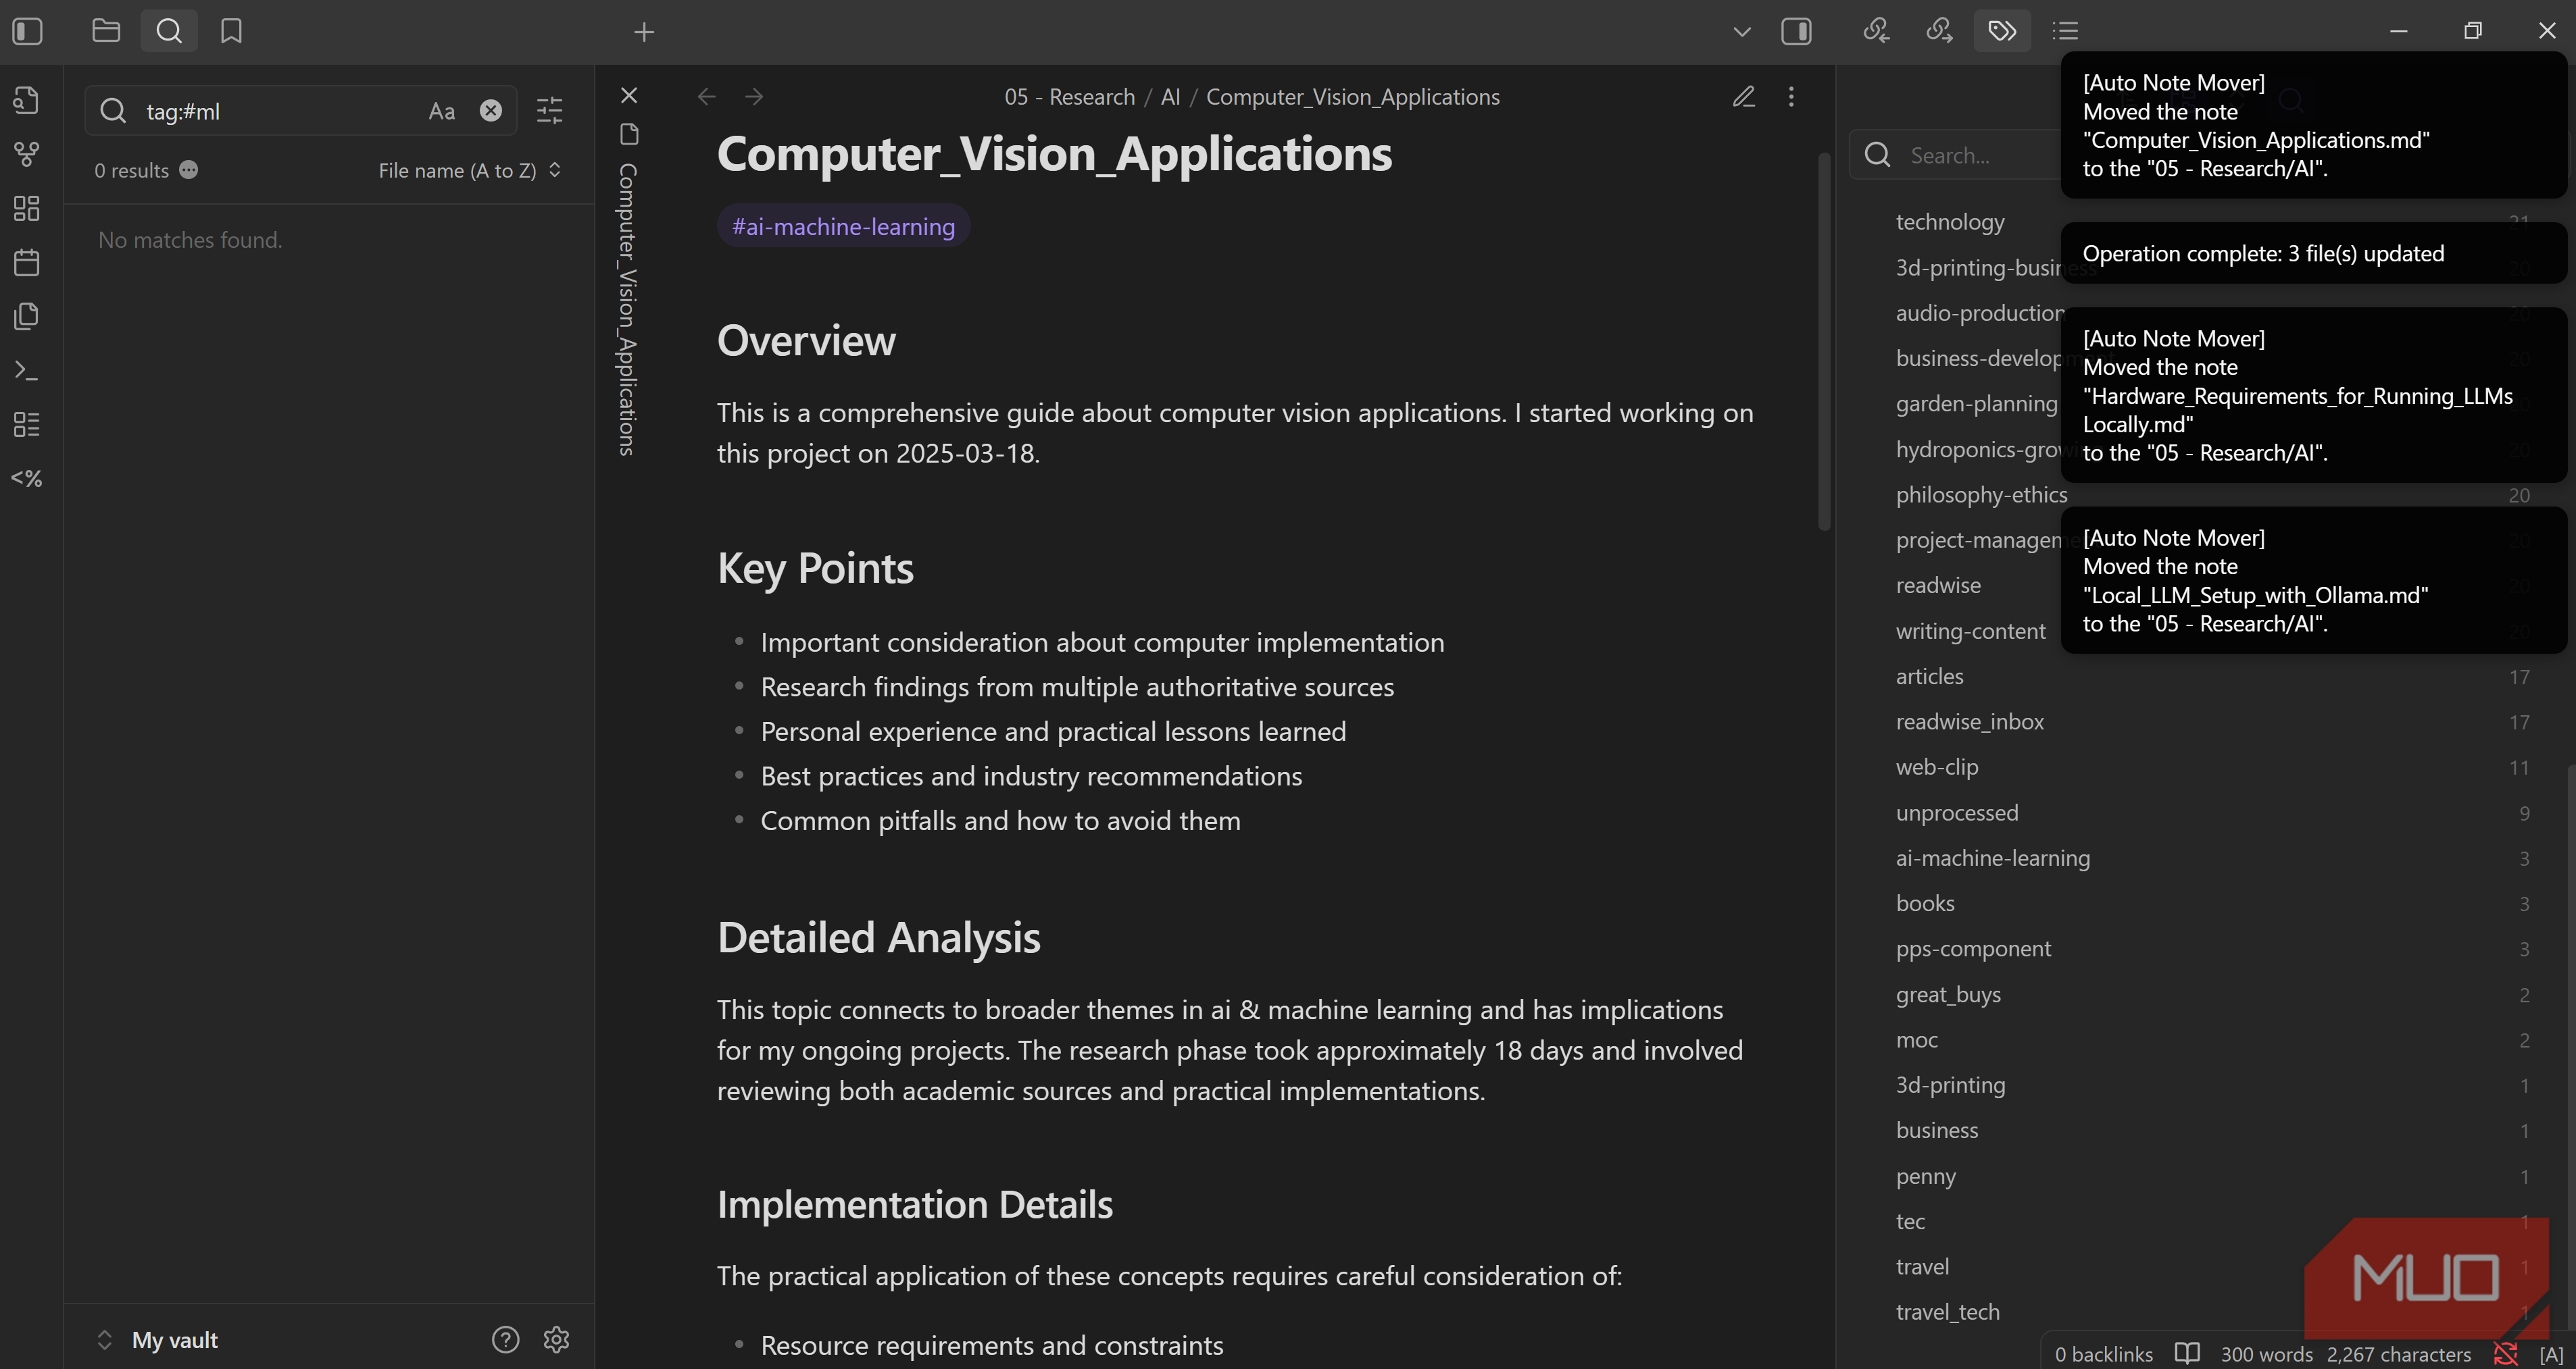Open the graph view from ribbon
Image resolution: width=2576 pixels, height=1369 pixels.
tap(27, 154)
